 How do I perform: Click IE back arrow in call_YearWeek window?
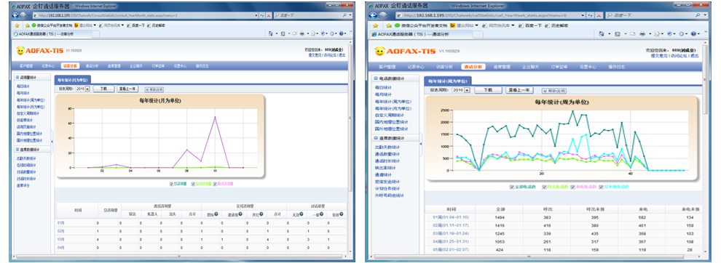[x=372, y=15]
